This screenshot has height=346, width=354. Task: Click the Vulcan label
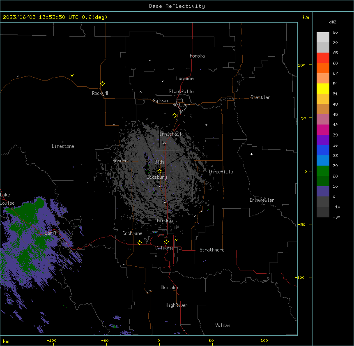223,325
